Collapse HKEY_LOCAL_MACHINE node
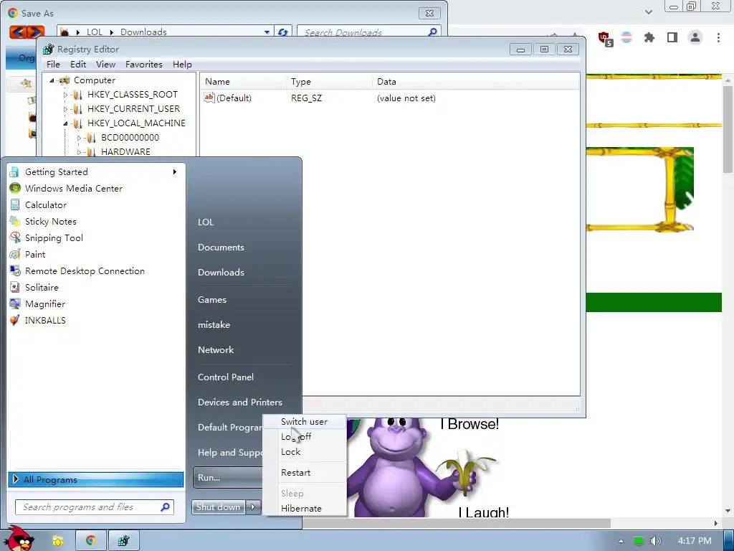Screen dimensions: 734x551 tap(65, 123)
